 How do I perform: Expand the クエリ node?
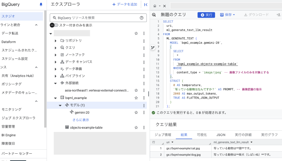55,48
